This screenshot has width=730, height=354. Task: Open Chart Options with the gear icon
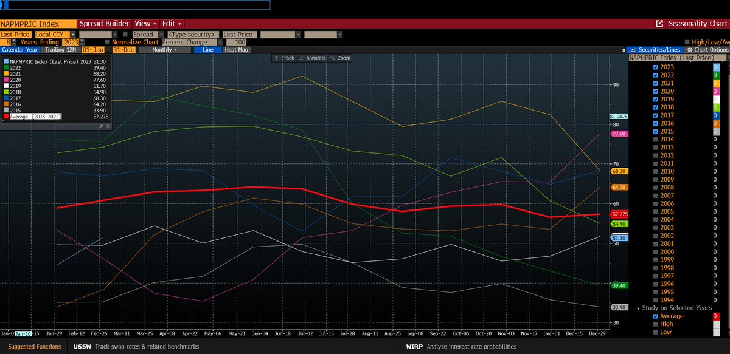coord(690,50)
